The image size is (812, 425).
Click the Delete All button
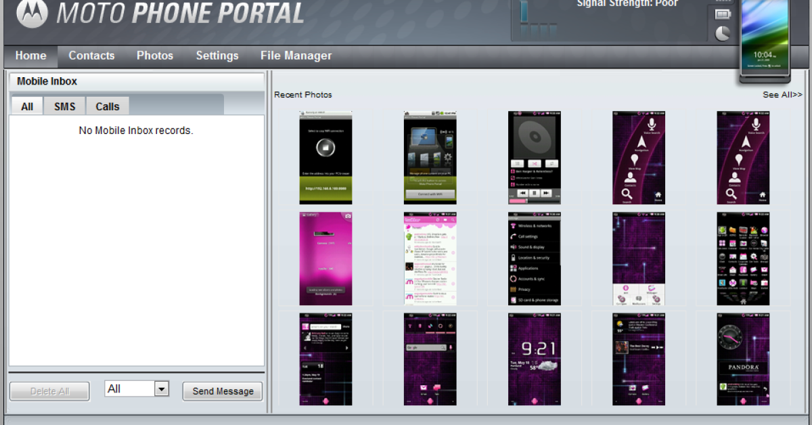49,391
